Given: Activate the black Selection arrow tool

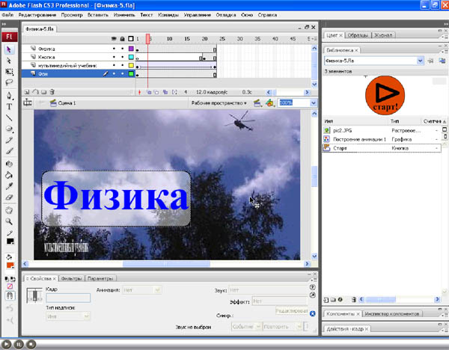Looking at the screenshot, I should point(9,49).
